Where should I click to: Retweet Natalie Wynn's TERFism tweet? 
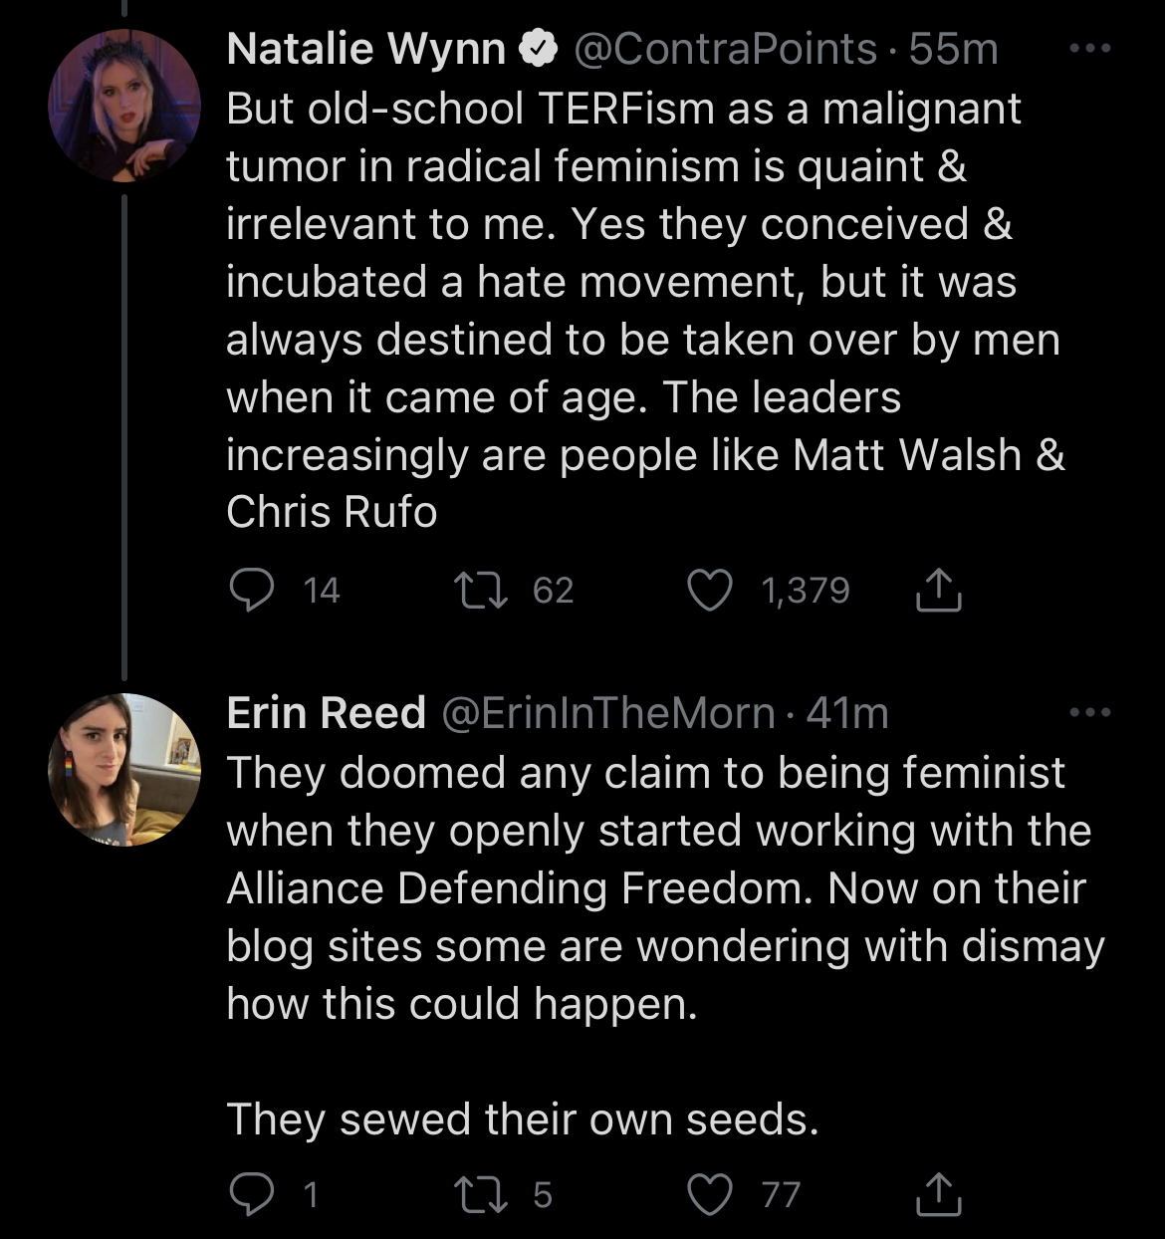point(481,590)
